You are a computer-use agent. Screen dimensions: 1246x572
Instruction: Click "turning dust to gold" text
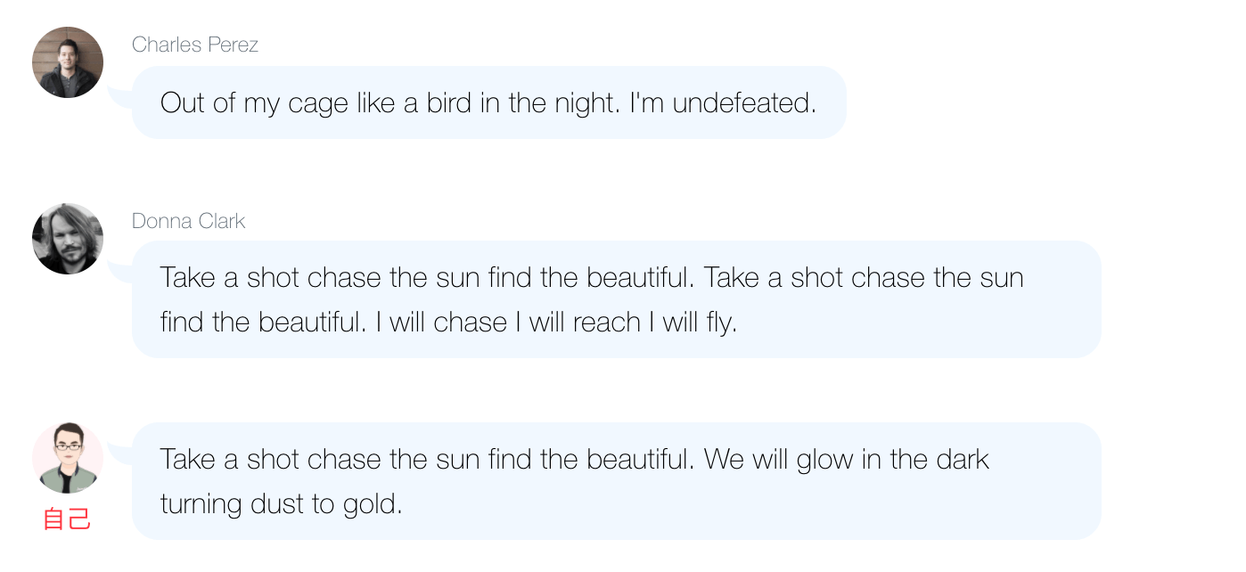coord(281,504)
